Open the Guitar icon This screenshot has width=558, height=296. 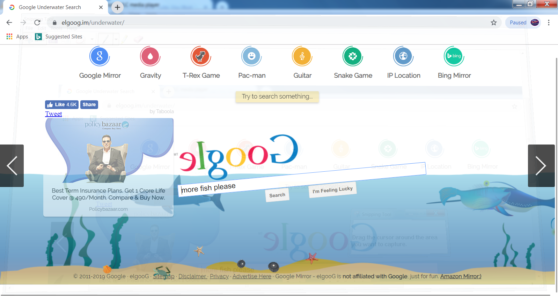[302, 56]
